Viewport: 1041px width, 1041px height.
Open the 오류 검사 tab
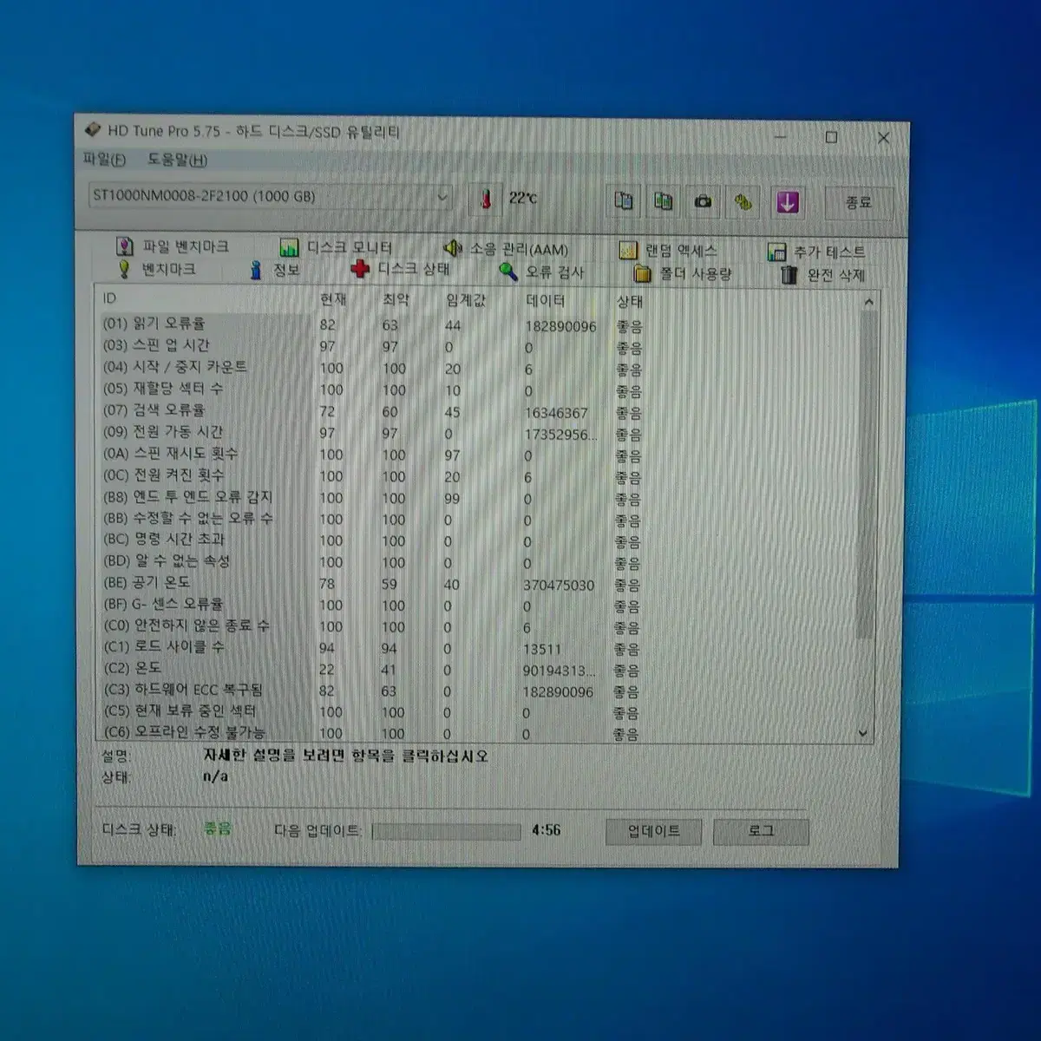pos(541,272)
